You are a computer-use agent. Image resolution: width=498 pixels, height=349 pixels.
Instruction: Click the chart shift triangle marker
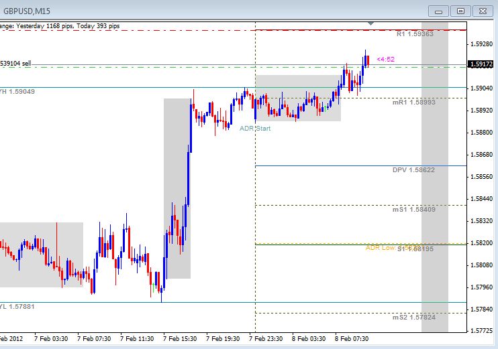point(371,23)
